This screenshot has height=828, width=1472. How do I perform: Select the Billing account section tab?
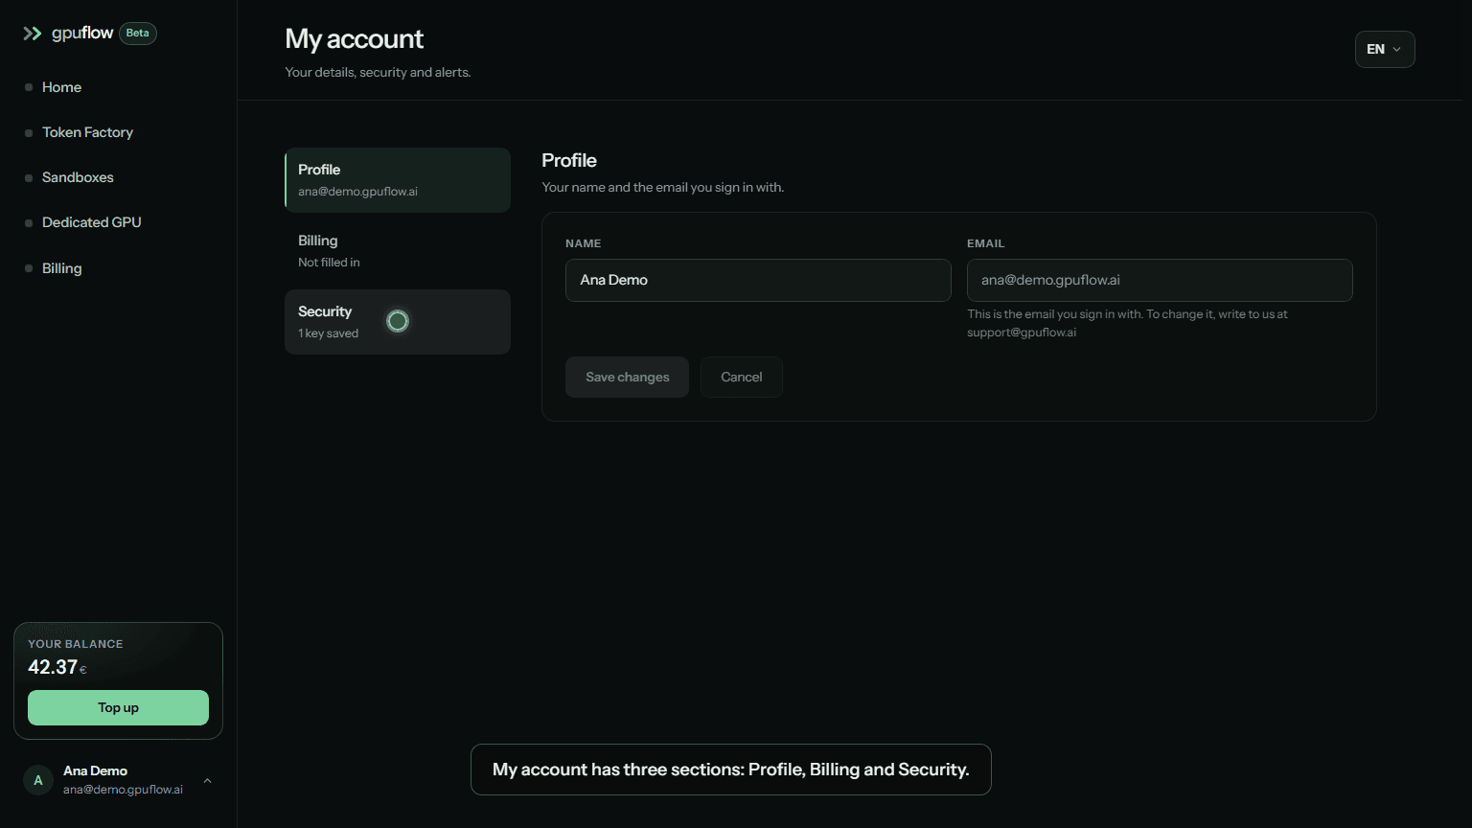398,251
